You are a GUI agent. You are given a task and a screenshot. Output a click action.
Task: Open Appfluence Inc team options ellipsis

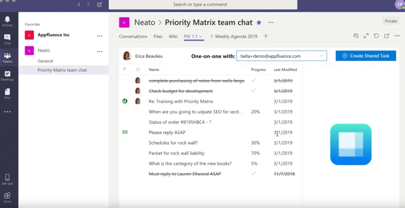(x=100, y=36)
